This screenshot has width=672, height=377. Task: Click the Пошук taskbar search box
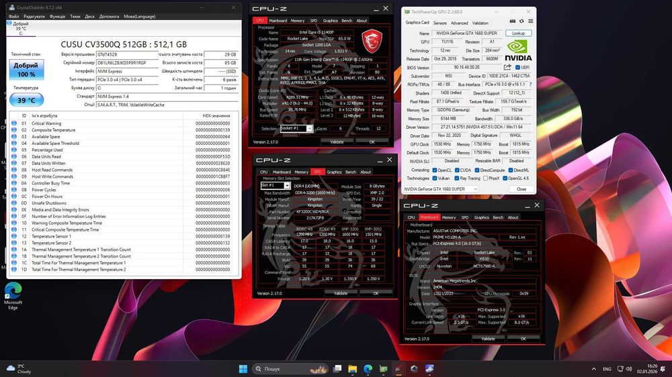point(290,368)
